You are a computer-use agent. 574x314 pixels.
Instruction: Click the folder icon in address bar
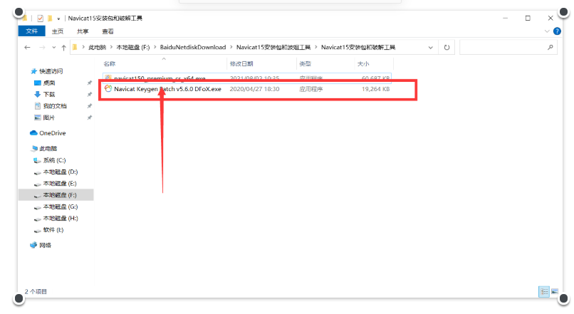pos(75,47)
